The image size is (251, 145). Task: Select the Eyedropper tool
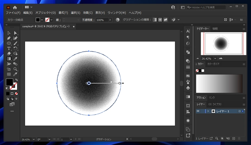[x=16, y=59]
